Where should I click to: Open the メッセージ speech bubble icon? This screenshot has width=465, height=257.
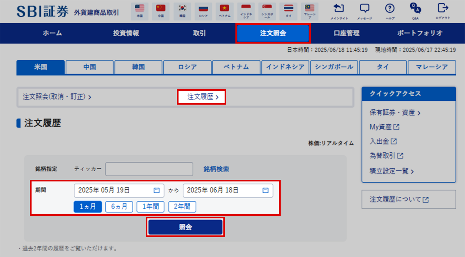coord(365,9)
